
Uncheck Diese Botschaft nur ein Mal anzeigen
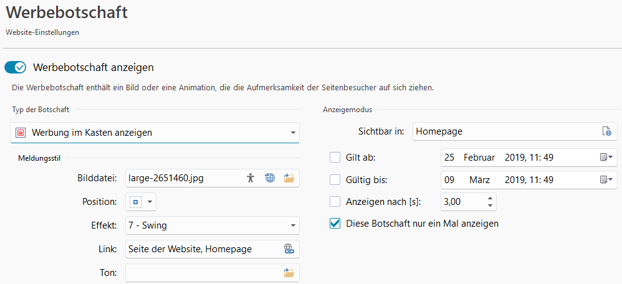pos(335,224)
